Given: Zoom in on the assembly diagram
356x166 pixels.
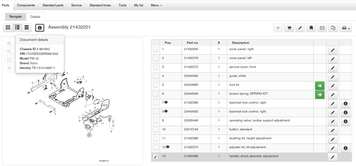Looking at the screenshot, I should coord(9,44).
